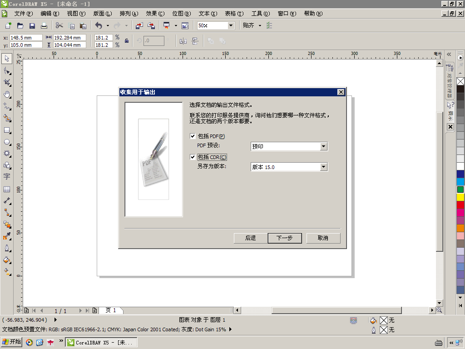The width and height of the screenshot is (465, 349).
Task: Click the application launcher icon
Action: [167, 26]
